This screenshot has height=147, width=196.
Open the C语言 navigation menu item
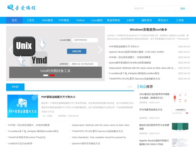pyautogui.click(x=31, y=20)
